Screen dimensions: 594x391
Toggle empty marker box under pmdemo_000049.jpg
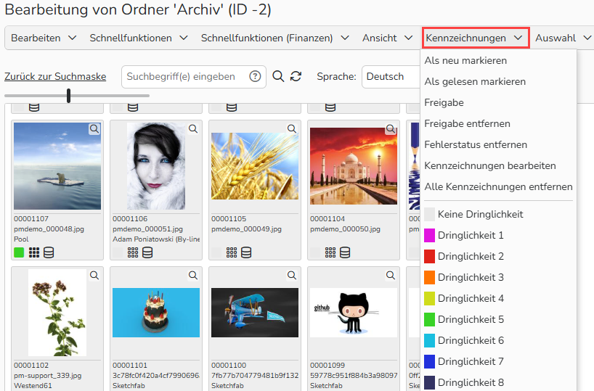(216, 252)
